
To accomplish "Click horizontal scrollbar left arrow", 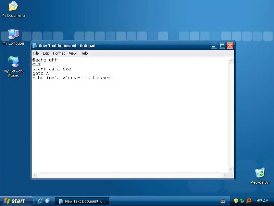I will pos(35,175).
